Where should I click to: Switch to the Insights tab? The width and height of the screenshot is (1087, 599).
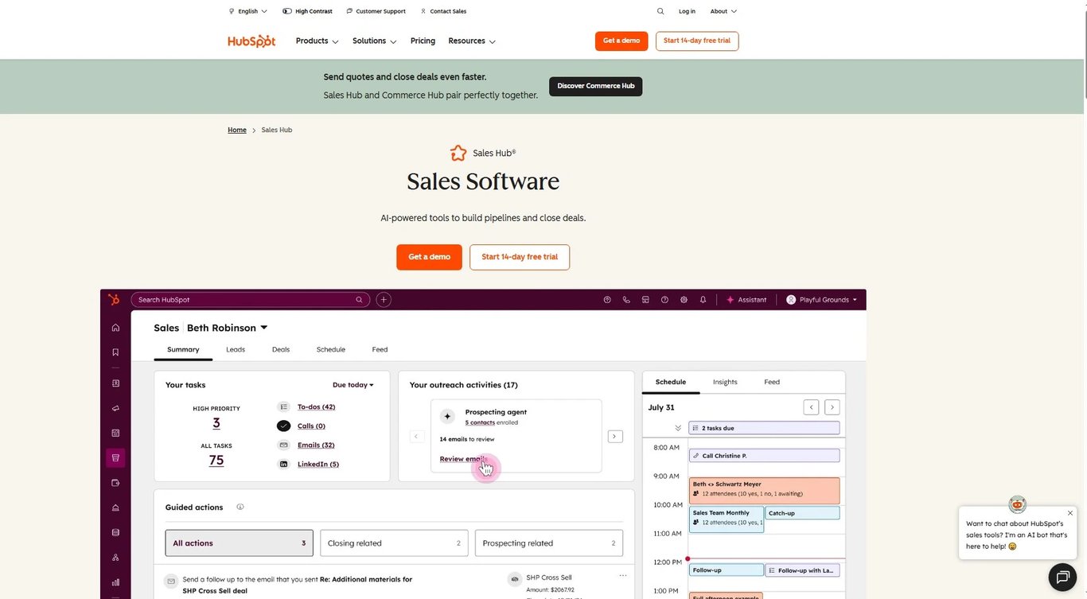pos(725,382)
